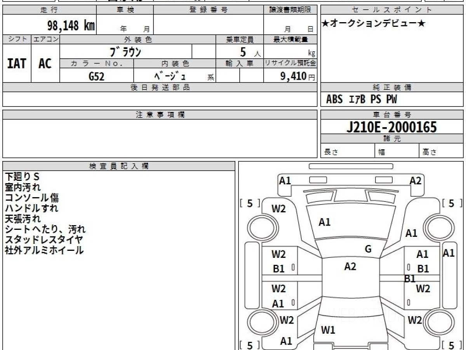Select the 外装色 header cell
This screenshot has height=350, width=466.
(138, 39)
